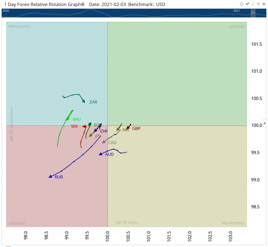
Task: Click the WEAKENING quadrant label
Action: pyautogui.click(x=233, y=223)
